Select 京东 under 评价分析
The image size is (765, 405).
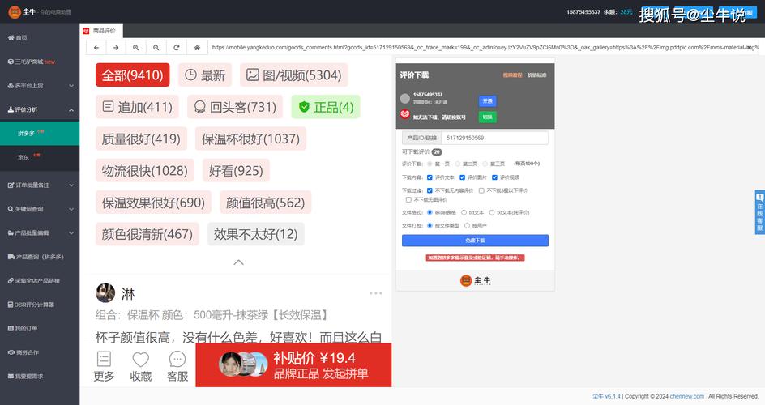click(40, 157)
